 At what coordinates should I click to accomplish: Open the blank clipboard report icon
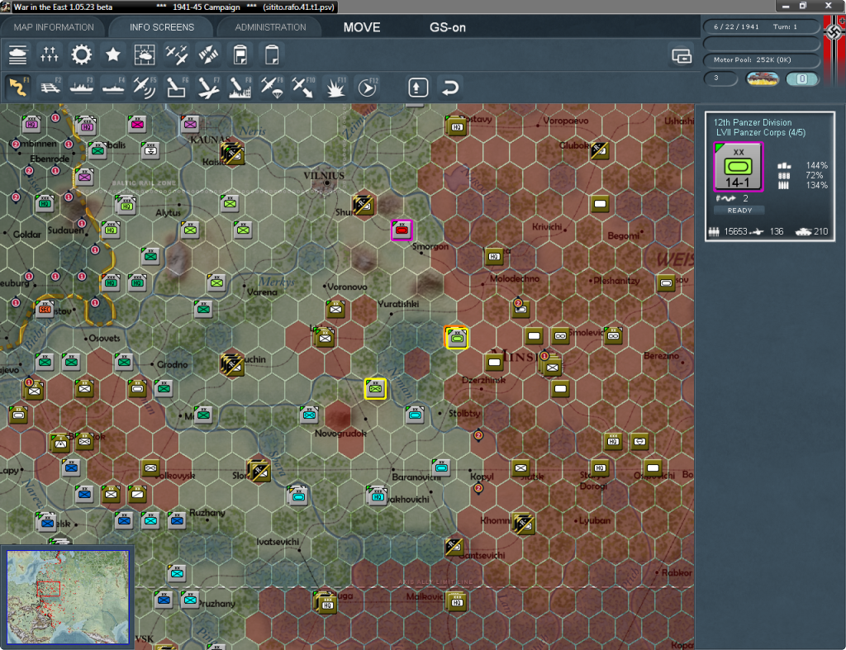pos(272,55)
